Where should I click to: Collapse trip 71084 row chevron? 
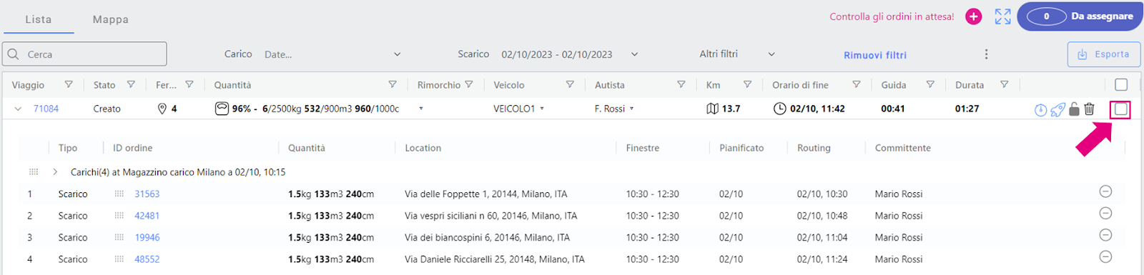[x=18, y=109]
